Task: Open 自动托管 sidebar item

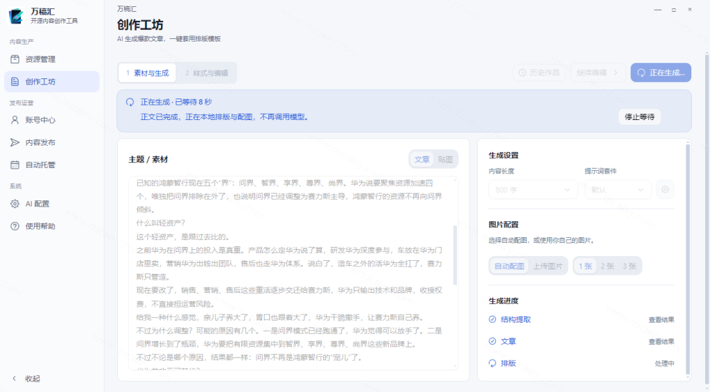Action: [51, 165]
